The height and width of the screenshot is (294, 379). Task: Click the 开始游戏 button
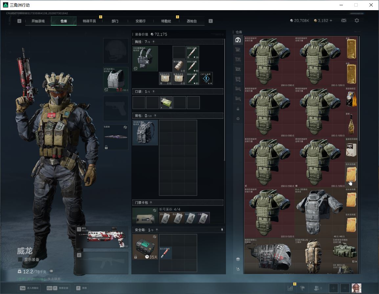tap(38, 21)
